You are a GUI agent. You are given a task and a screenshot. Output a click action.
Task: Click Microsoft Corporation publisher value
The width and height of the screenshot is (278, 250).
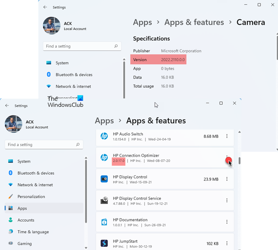point(181,51)
